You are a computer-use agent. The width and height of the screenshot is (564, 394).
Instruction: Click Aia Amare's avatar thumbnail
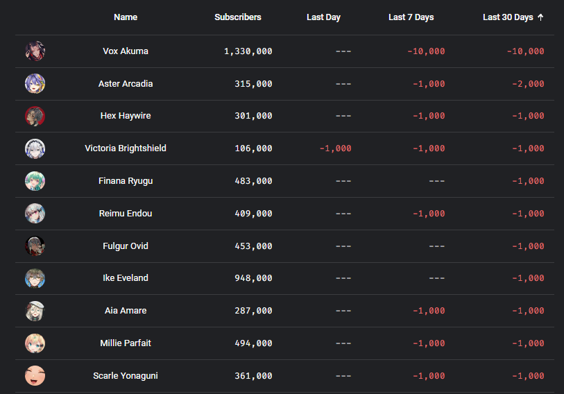click(35, 311)
